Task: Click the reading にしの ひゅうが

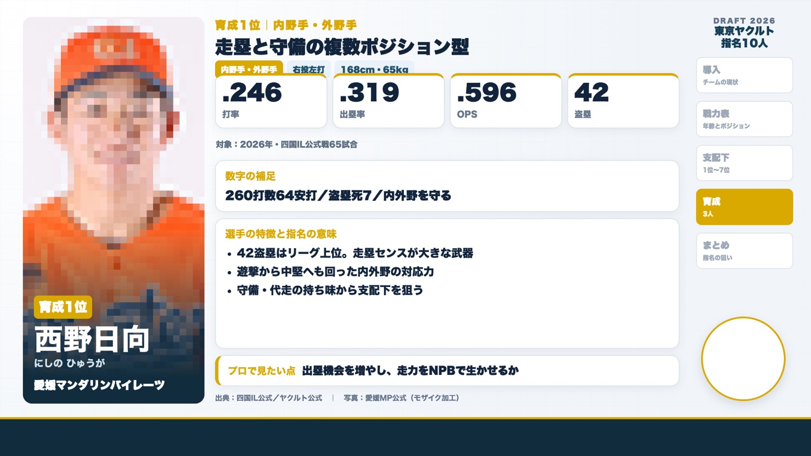Action: click(x=70, y=363)
